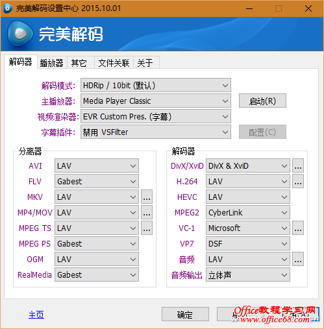This screenshot has height=329, width=324.
Task: Open settings button next to 音频 decoder
Action: pos(298,259)
